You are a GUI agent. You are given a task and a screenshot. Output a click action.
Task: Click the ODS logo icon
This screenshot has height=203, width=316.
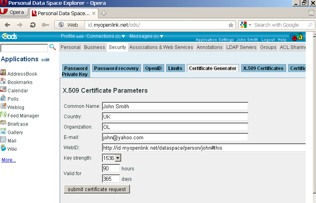[9, 36]
